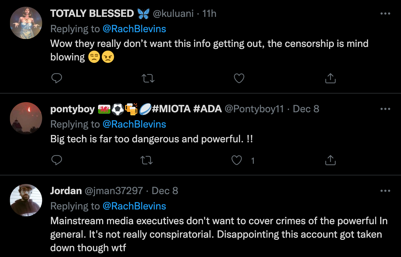The width and height of the screenshot is (401, 257).
Task: View the like count on pontyboy's tweet
Action: (x=253, y=160)
